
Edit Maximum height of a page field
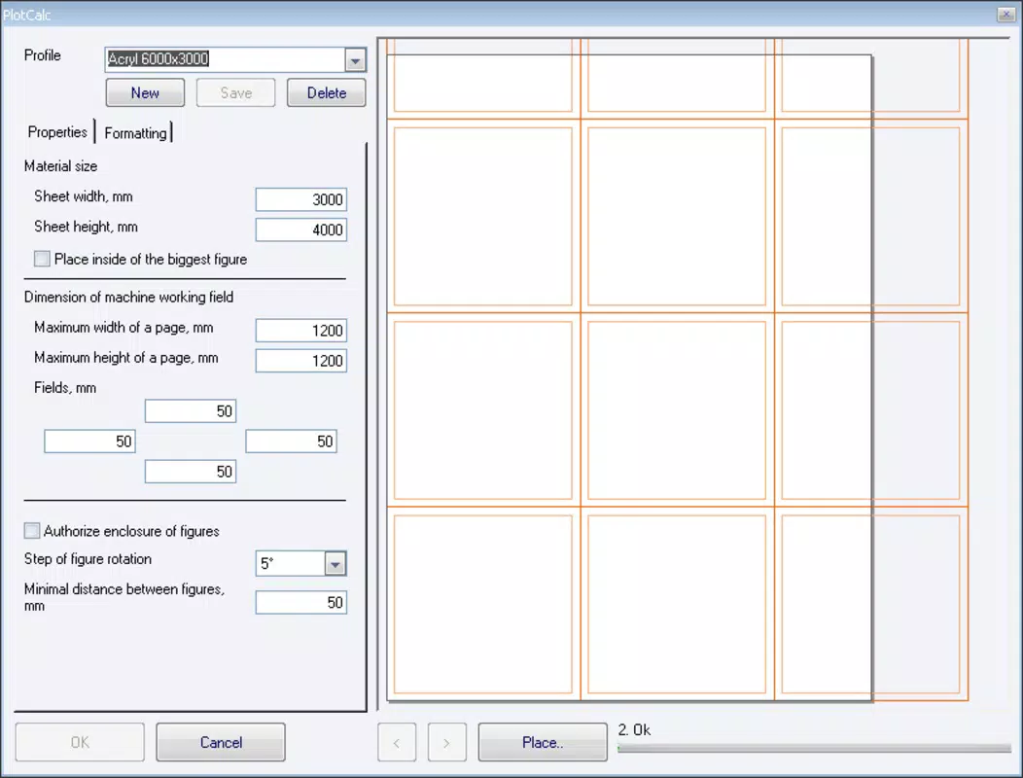click(x=300, y=360)
